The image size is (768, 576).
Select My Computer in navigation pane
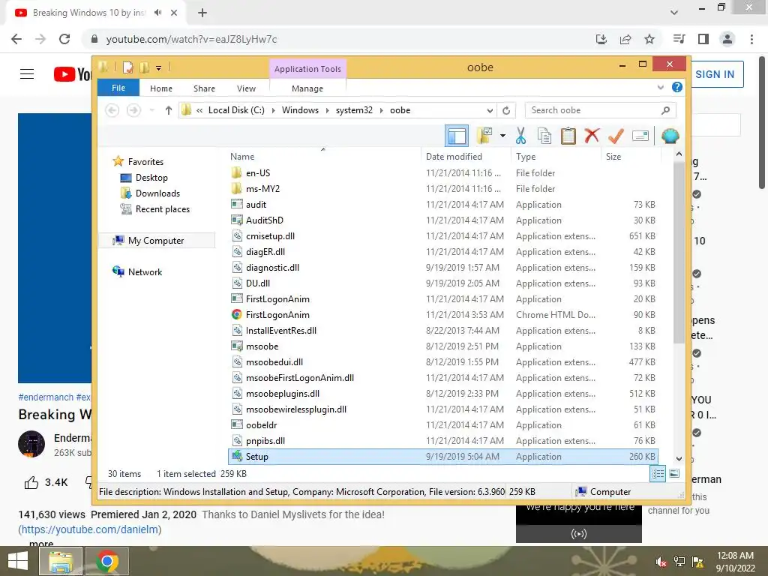coord(156,241)
